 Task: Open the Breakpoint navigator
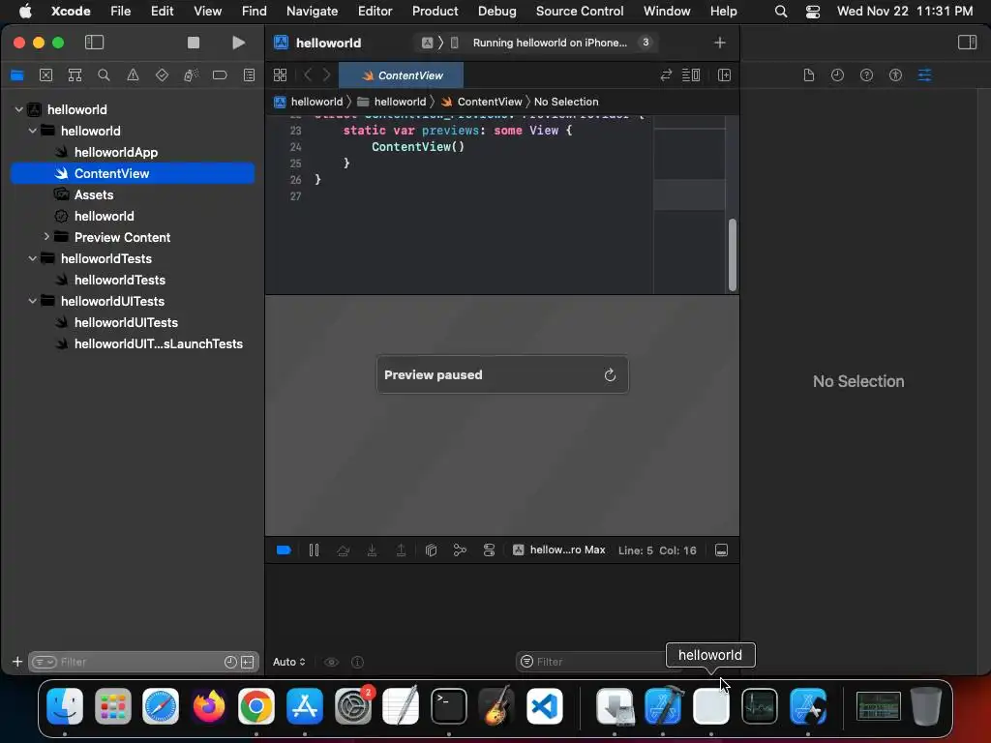(x=220, y=75)
